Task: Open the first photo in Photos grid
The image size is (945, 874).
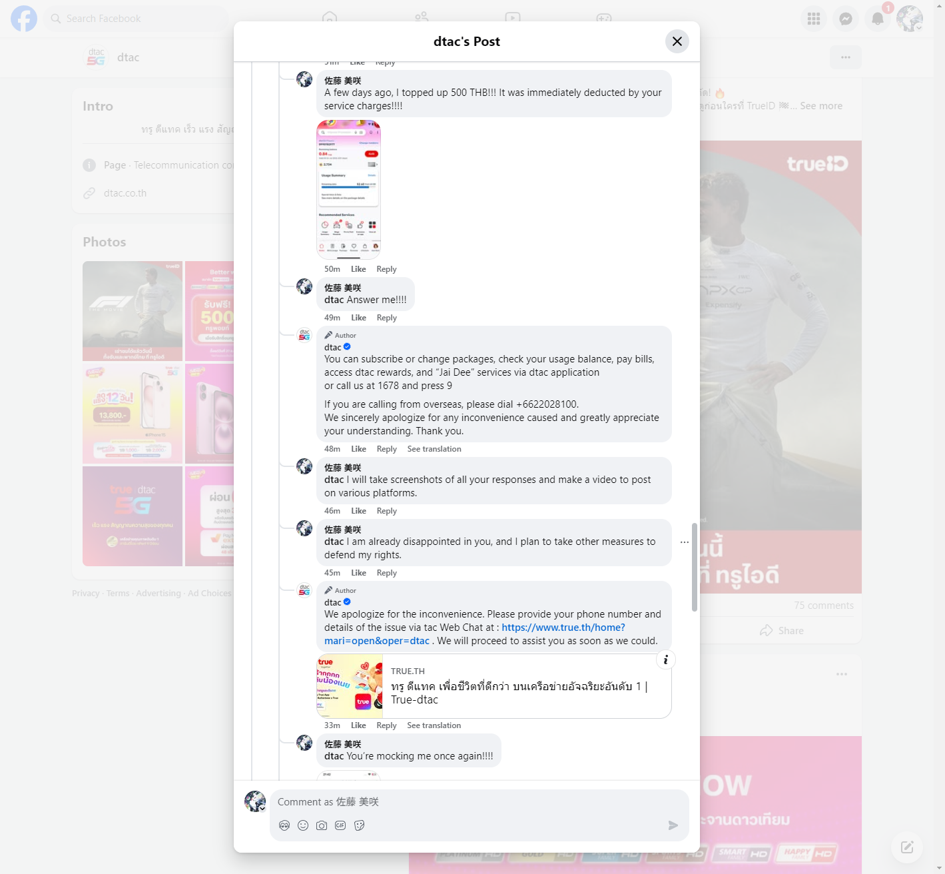Action: 133,311
